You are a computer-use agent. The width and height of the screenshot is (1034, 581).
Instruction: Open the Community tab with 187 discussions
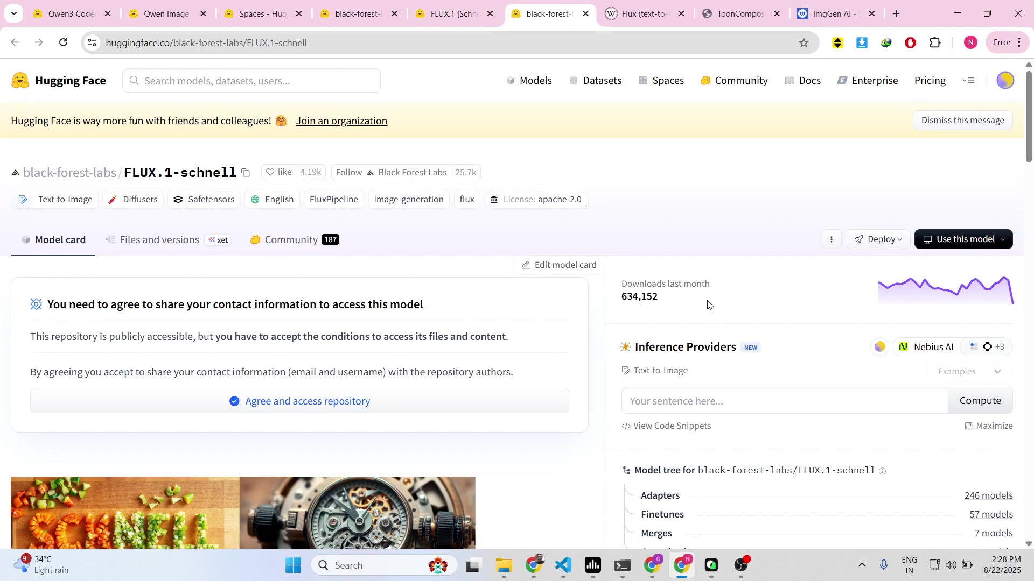pyautogui.click(x=295, y=240)
